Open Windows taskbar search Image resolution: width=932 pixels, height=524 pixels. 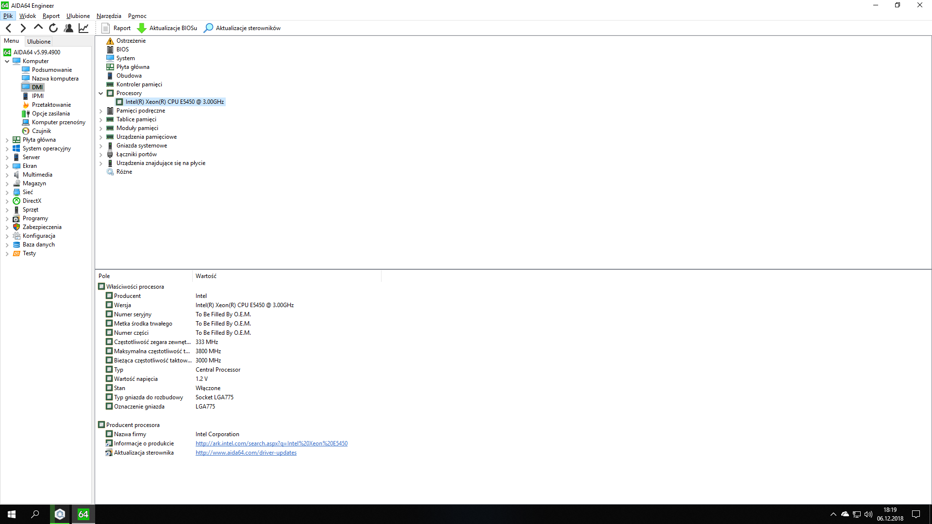tap(35, 514)
